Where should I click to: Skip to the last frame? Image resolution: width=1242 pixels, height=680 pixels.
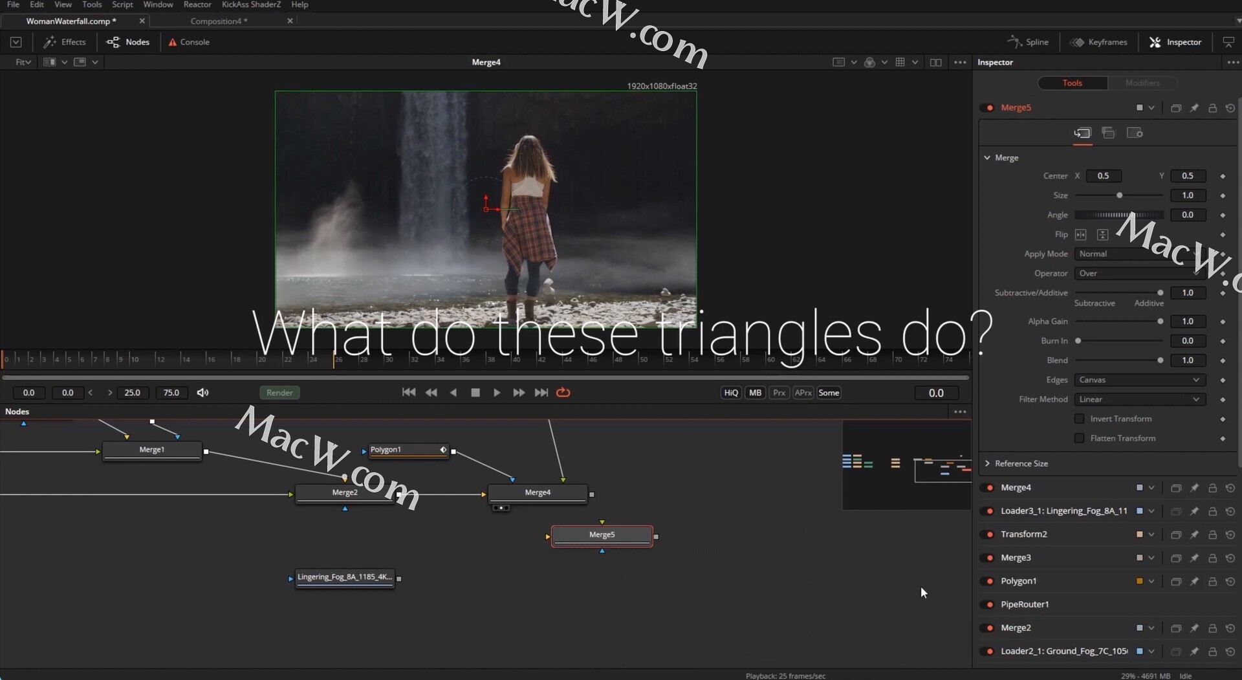(x=541, y=393)
